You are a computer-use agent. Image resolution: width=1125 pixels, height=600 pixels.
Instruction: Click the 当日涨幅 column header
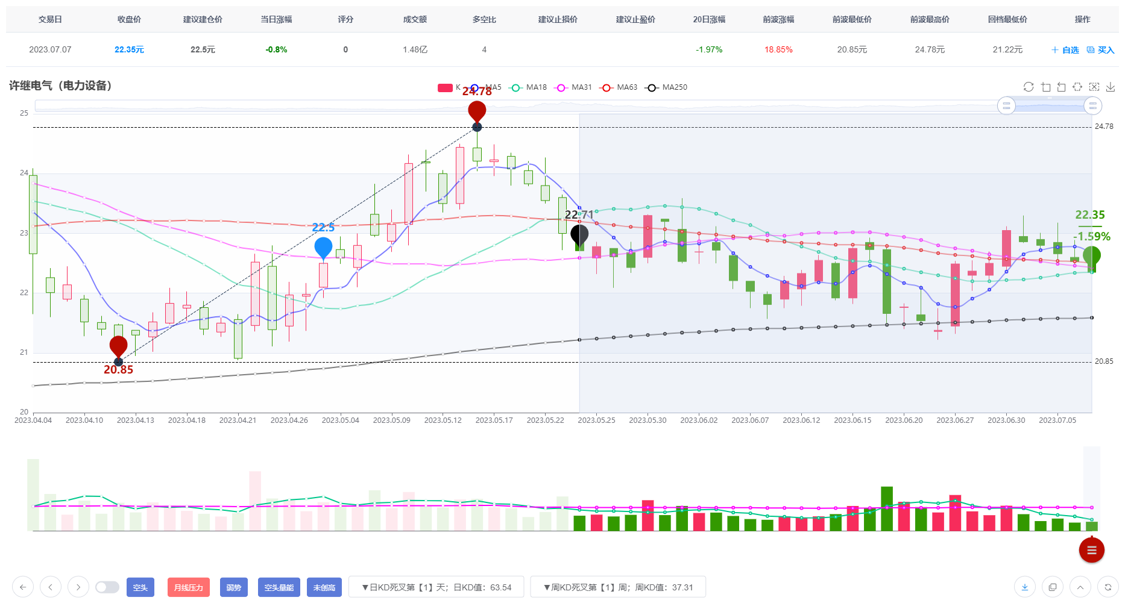[x=276, y=19]
